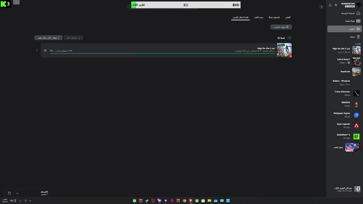This screenshot has width=363, height=204.
Task: Open Apex Legends EA App entry
Action: coord(344,126)
